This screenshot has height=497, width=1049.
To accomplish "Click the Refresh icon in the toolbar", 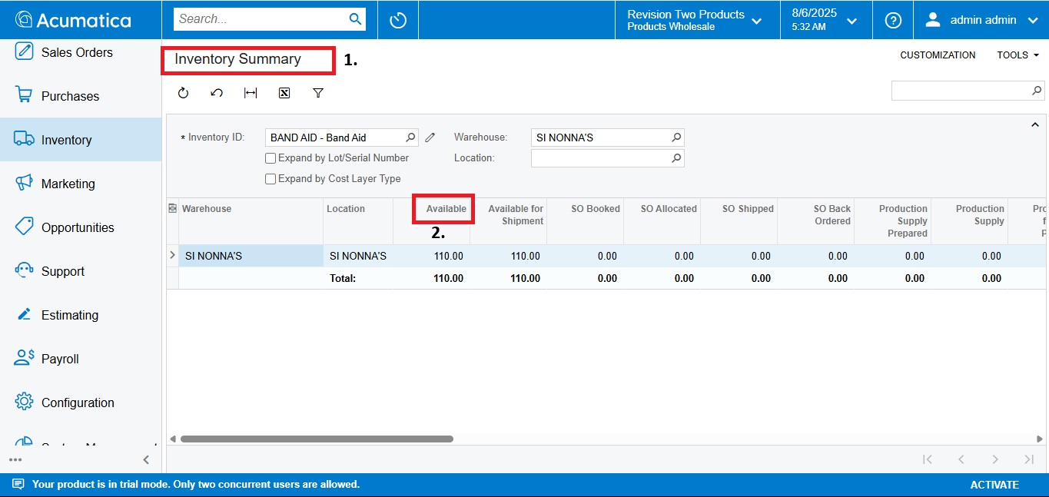I will click(x=183, y=93).
